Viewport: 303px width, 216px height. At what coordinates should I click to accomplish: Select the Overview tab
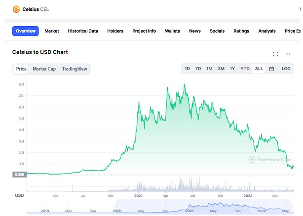26,31
